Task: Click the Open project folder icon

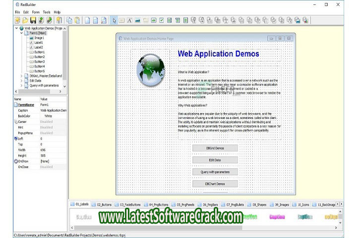Action: [x=25, y=20]
